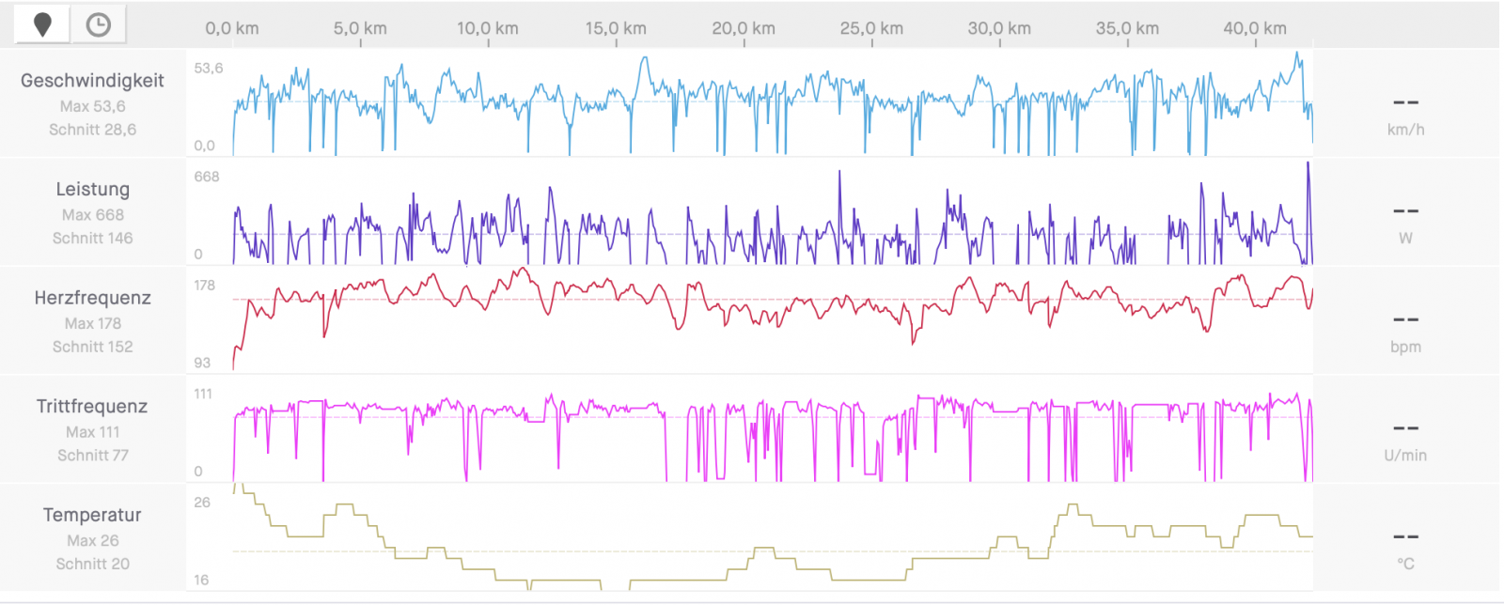
Task: Click the W unit readout
Action: pyautogui.click(x=1405, y=238)
